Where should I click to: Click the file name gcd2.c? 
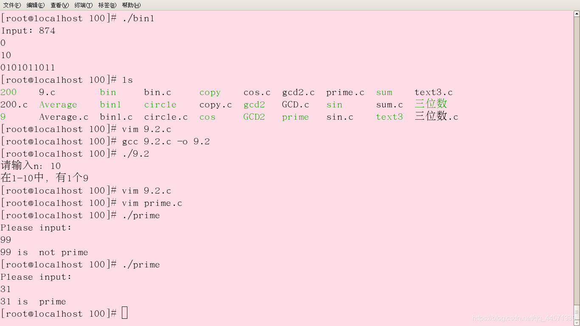[298, 93]
